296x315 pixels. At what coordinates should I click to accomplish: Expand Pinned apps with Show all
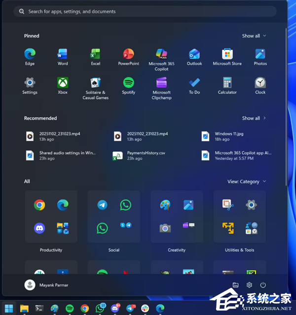tap(254, 36)
